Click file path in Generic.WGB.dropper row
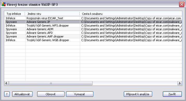The width and height of the screenshot is (186, 101). [132, 40]
